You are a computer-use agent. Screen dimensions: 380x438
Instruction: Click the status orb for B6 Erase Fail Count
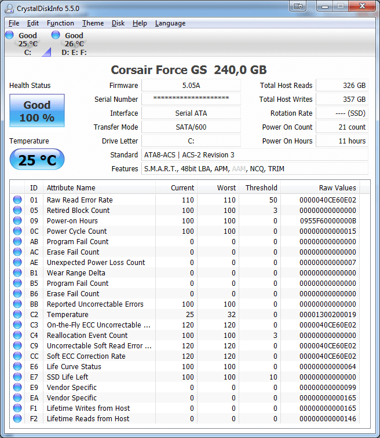pos(17,293)
